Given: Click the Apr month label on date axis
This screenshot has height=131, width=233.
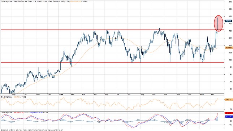Looking at the screenshot, I should click(95, 95).
